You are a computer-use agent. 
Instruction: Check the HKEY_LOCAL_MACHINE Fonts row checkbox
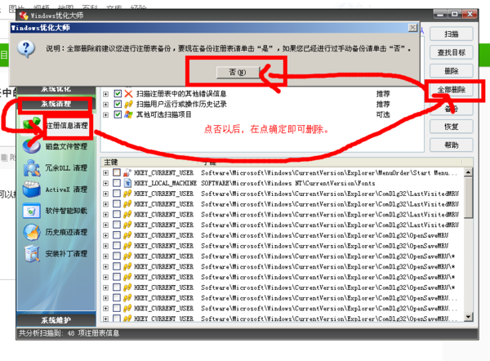coord(117,183)
